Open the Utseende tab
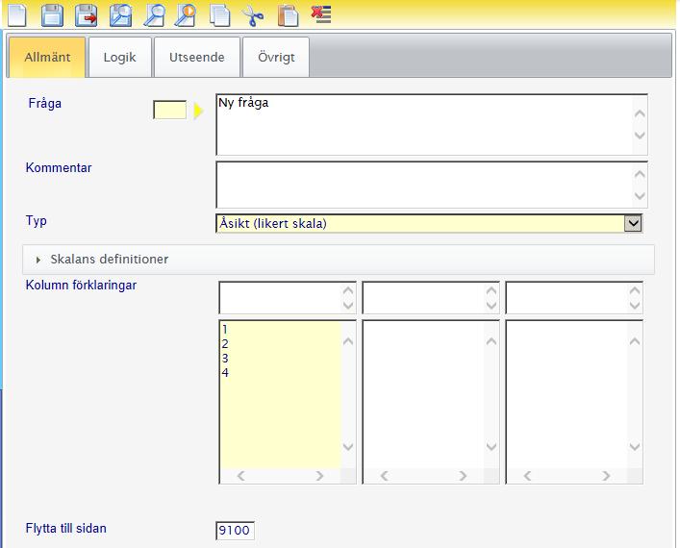 coord(197,58)
